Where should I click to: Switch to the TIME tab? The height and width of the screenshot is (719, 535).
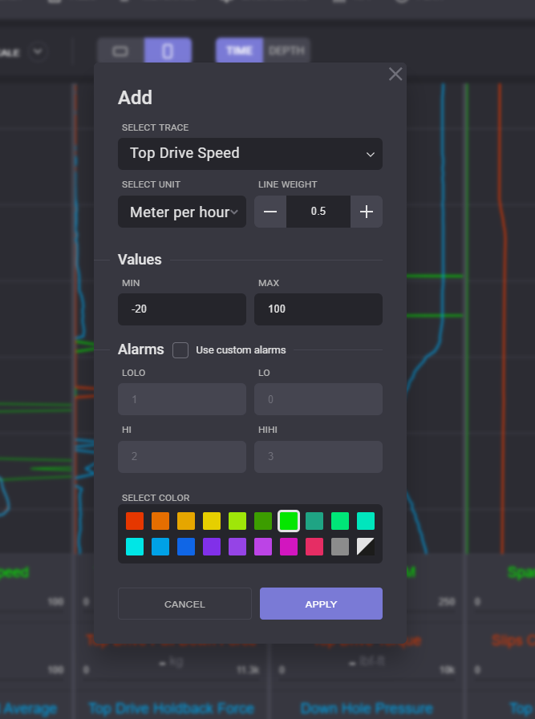[x=239, y=50]
